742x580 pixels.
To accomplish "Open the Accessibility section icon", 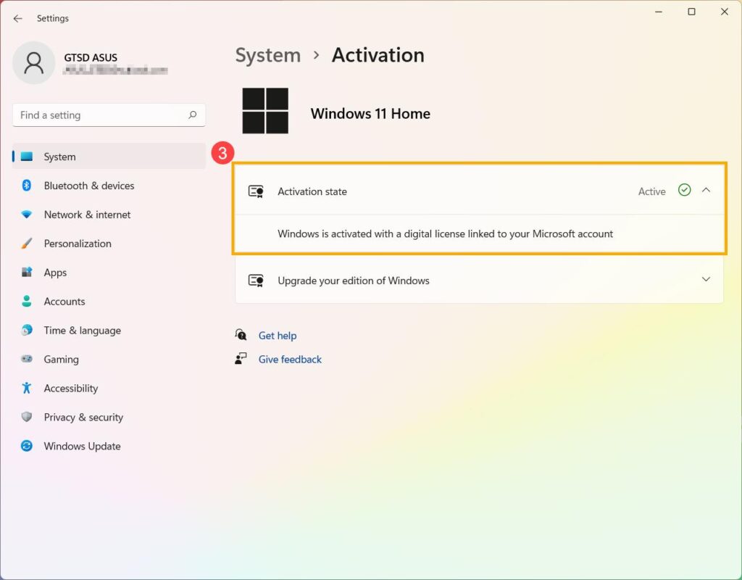I will (25, 389).
